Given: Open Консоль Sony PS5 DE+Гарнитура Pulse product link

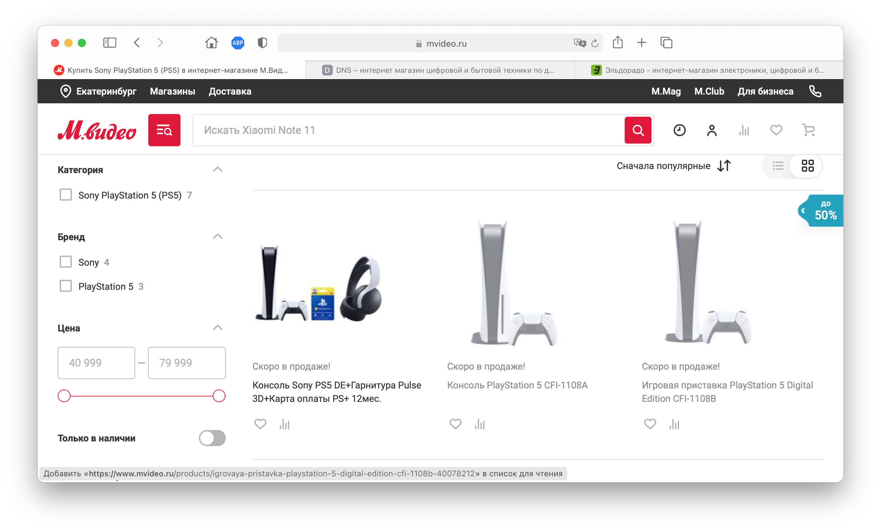Looking at the screenshot, I should [x=337, y=392].
